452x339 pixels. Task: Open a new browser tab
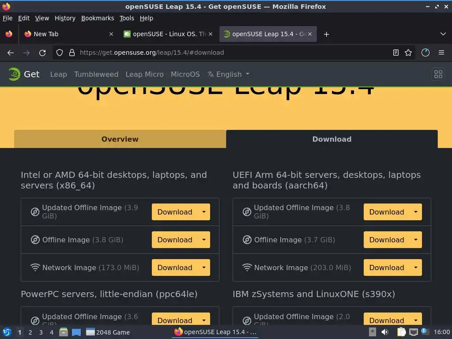coord(326,34)
